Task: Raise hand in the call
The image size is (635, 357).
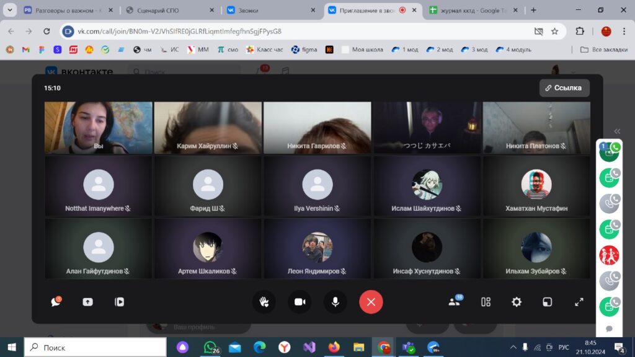Action: (x=264, y=302)
